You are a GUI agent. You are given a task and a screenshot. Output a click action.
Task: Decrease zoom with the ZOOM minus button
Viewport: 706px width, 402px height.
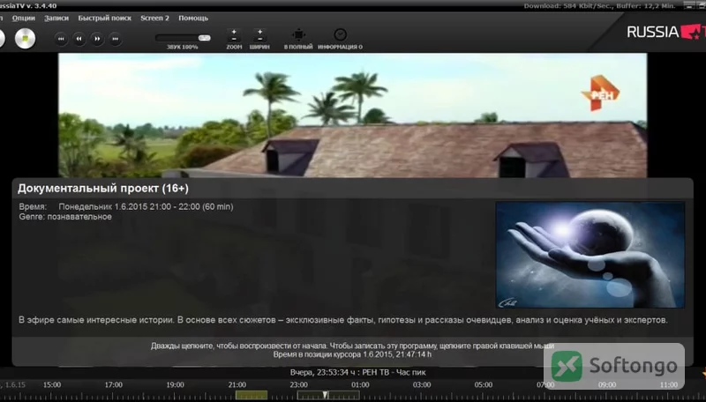pyautogui.click(x=234, y=39)
